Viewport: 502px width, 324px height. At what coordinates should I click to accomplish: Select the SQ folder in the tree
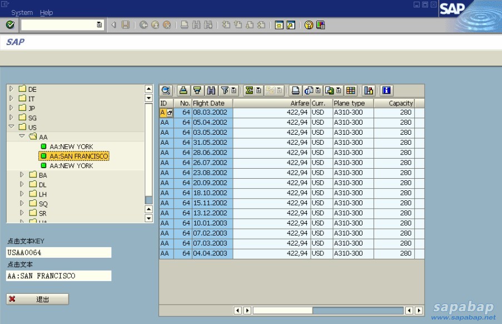(38, 204)
